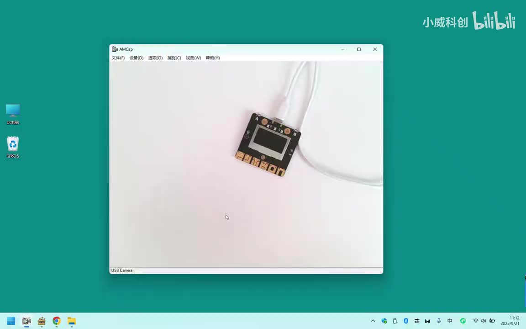Open the 选项(O) menu in AMCap

click(155, 58)
